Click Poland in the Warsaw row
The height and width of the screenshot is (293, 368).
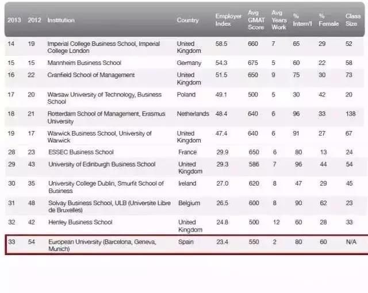click(x=186, y=94)
